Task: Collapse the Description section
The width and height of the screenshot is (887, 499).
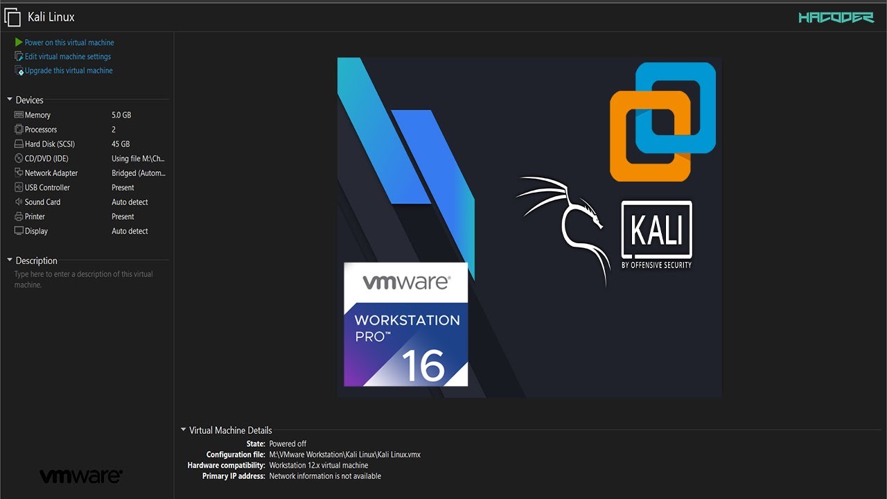Action: tap(10, 261)
